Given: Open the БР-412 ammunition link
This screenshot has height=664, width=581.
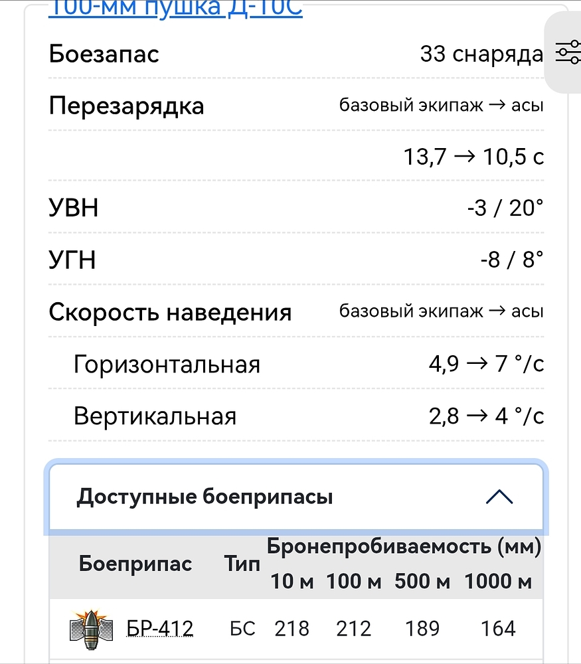Looking at the screenshot, I should [x=160, y=628].
